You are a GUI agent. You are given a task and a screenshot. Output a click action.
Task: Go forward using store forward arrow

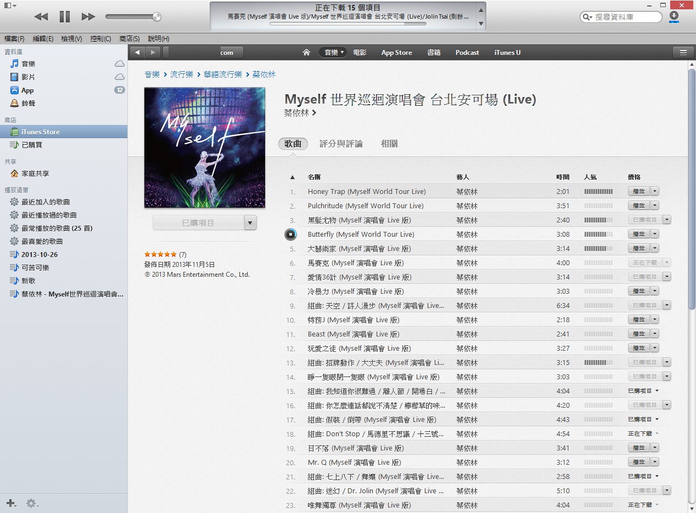pyautogui.click(x=153, y=53)
